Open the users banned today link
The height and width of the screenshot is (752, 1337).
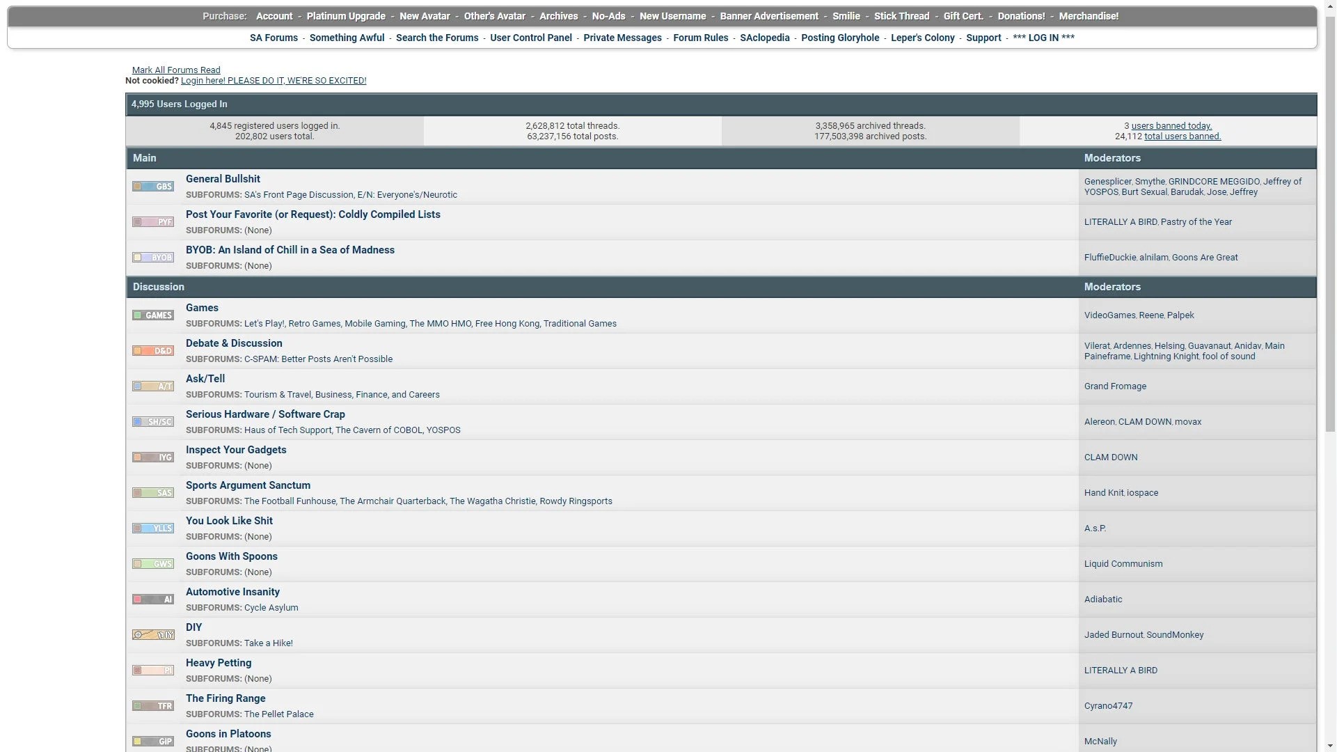click(1171, 126)
